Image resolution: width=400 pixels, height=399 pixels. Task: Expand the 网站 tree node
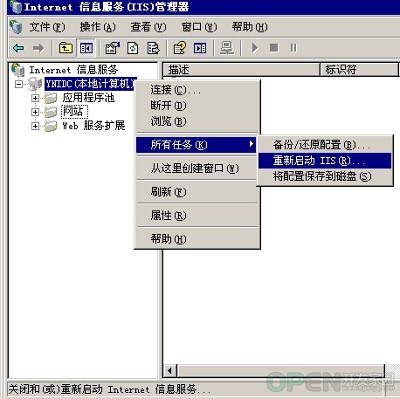35,112
